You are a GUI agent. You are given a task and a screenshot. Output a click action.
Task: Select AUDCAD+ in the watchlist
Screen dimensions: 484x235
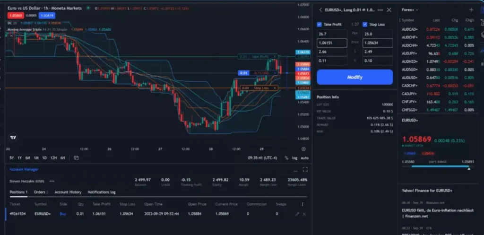coord(438,29)
